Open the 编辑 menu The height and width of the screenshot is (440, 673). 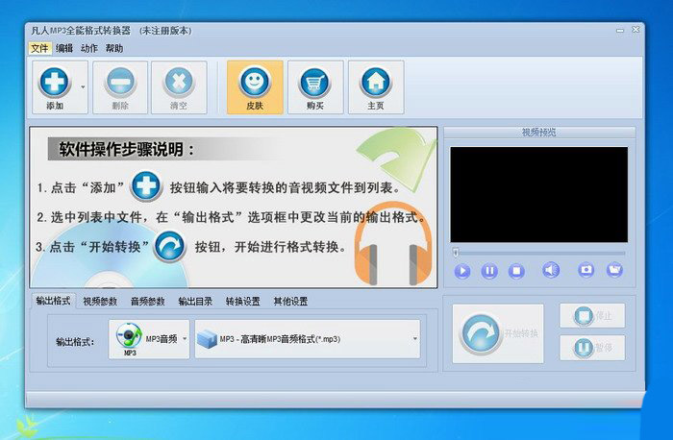[x=64, y=48]
